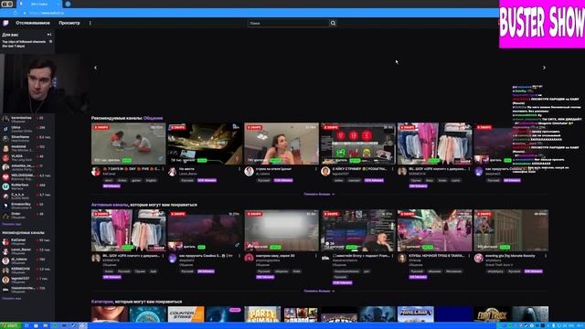Expand Показать больше under recommended channels row
This screenshot has width=585, height=329.
coord(319,194)
